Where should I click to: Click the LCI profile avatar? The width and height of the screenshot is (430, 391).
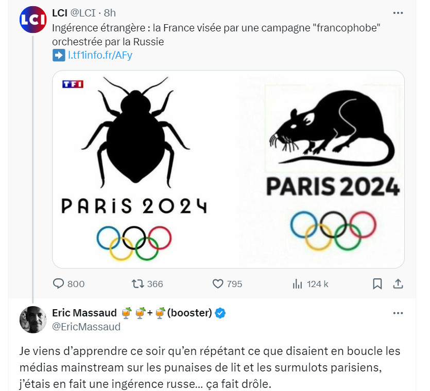[32, 20]
